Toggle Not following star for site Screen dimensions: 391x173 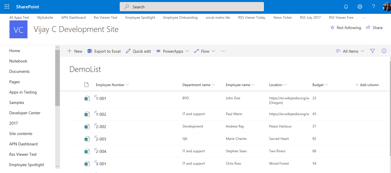click(x=345, y=28)
